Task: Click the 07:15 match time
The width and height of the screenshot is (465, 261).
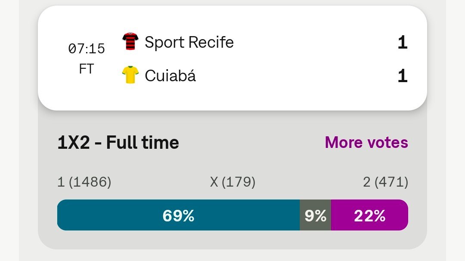Action: tap(86, 49)
